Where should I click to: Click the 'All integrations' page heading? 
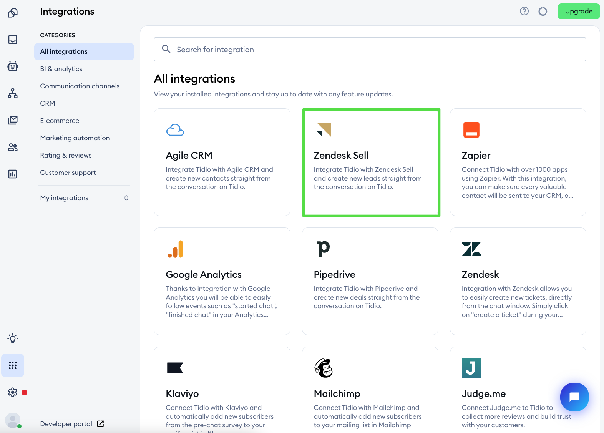(x=194, y=79)
